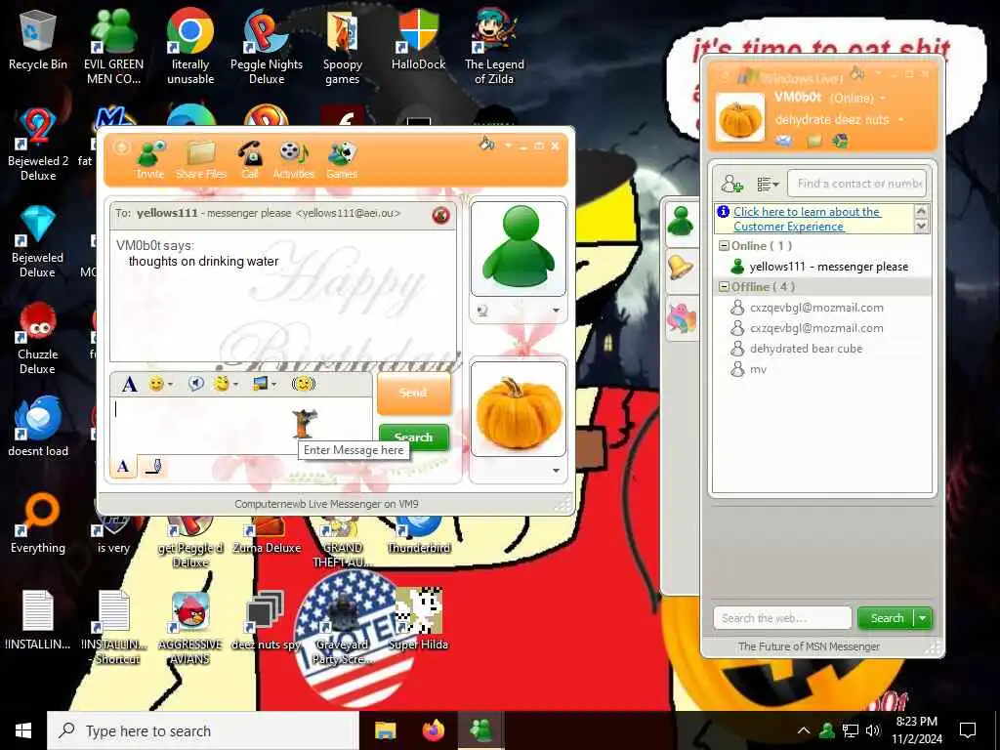Screen dimensions: 1000x750
Task: Start a Call from chat toolbar
Action: pos(250,159)
